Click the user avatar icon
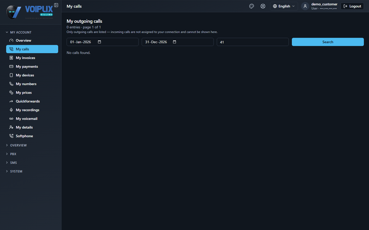The width and height of the screenshot is (369, 230). [305, 6]
